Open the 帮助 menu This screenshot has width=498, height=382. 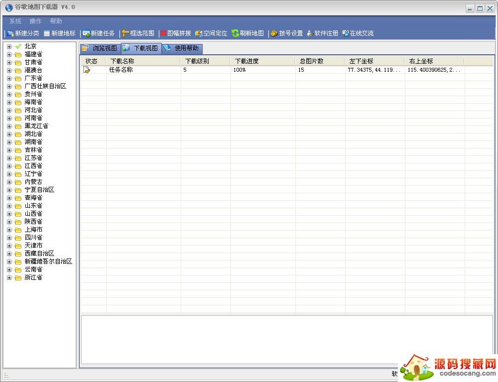(56, 21)
